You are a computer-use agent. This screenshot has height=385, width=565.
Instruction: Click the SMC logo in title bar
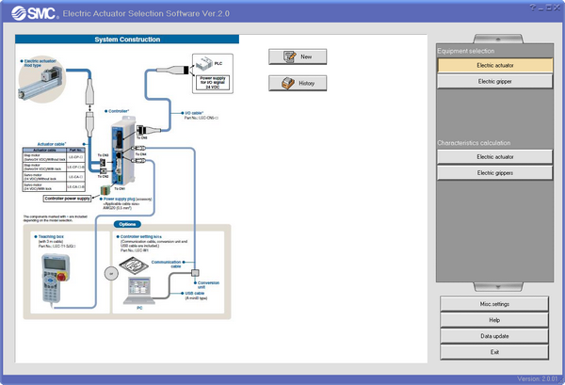click(x=30, y=11)
